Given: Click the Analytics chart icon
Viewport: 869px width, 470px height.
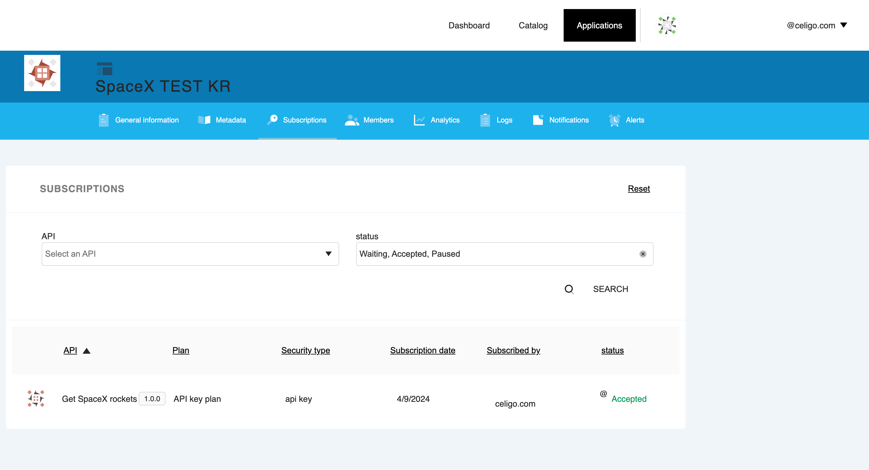Looking at the screenshot, I should pos(419,120).
